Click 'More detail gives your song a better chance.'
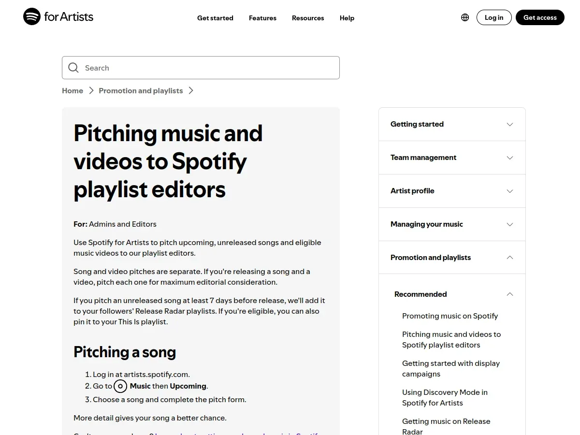 [150, 418]
